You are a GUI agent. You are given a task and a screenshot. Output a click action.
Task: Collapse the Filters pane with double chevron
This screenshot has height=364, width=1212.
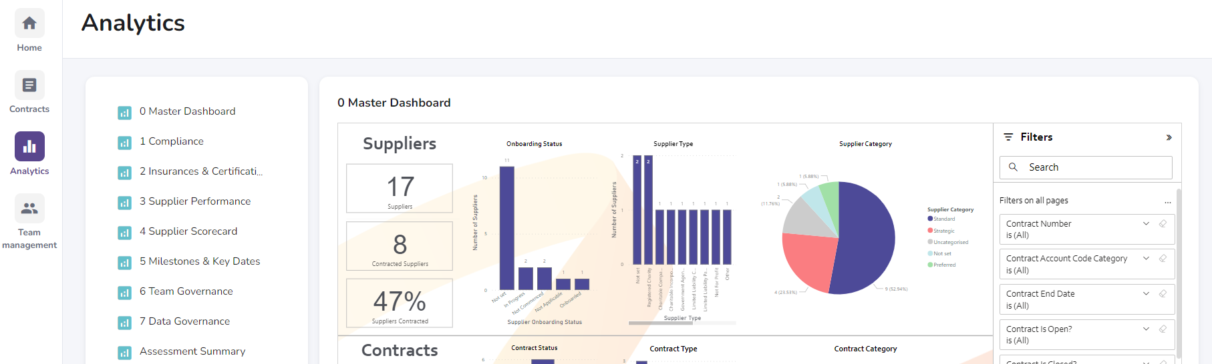[1169, 137]
